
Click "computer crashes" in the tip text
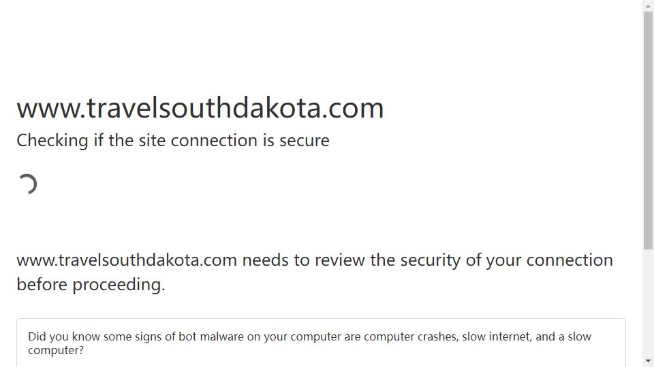point(411,336)
